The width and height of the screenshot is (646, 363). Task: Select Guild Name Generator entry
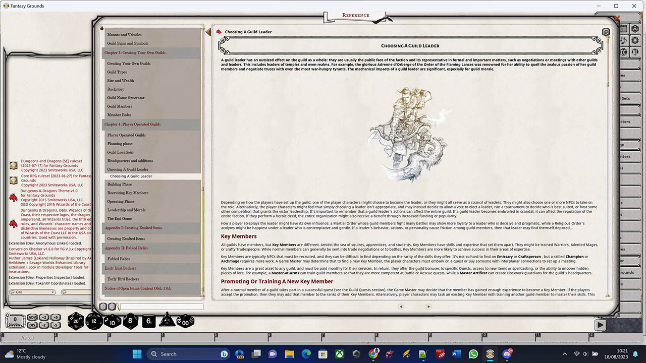point(126,98)
